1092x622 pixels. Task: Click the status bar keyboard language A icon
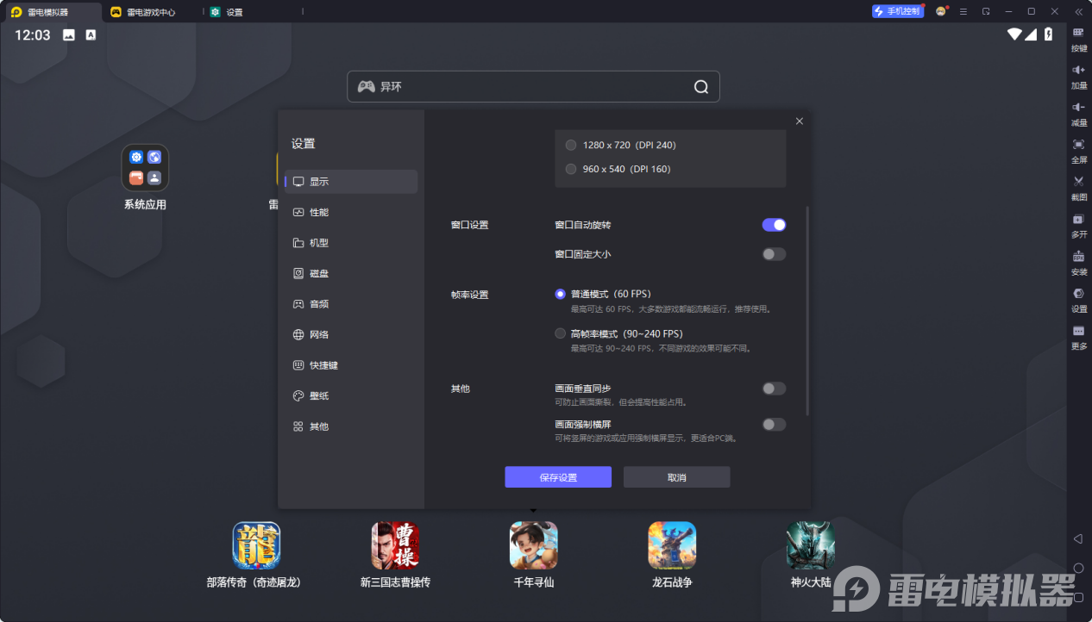coord(91,35)
